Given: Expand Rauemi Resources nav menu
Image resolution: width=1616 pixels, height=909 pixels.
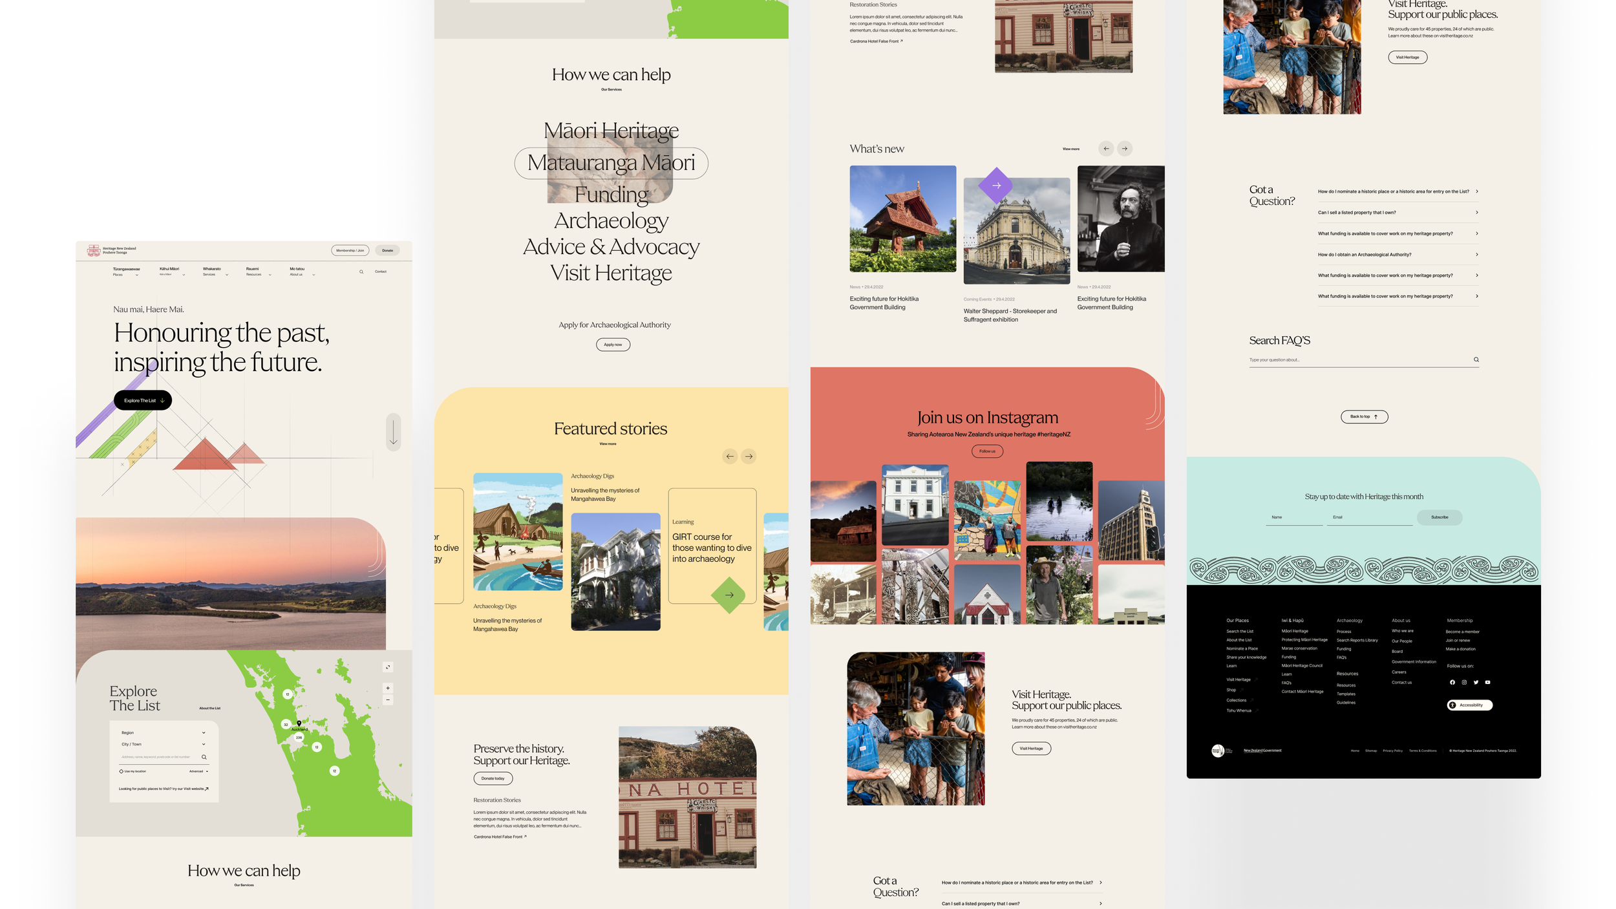Looking at the screenshot, I should point(259,272).
